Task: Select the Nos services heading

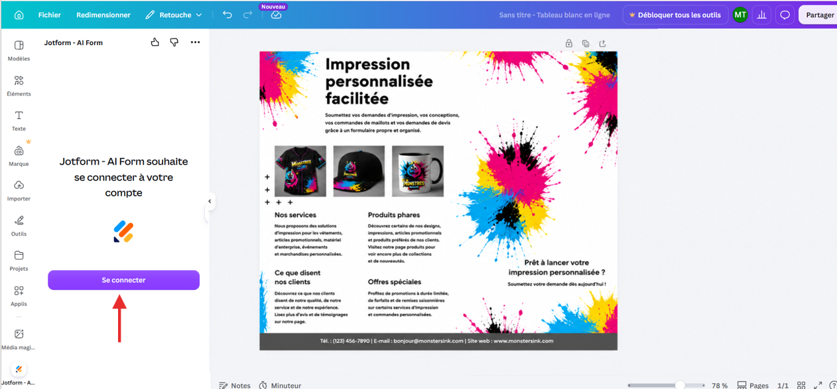Action: (295, 215)
